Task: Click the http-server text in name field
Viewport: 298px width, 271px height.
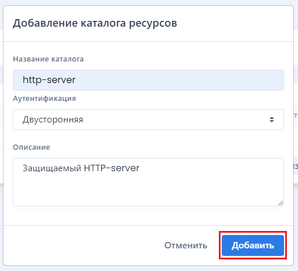Action: pos(49,80)
